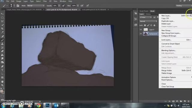192x108 pixels.
Task: Select the Healing Brush tool
Action: (2, 36)
